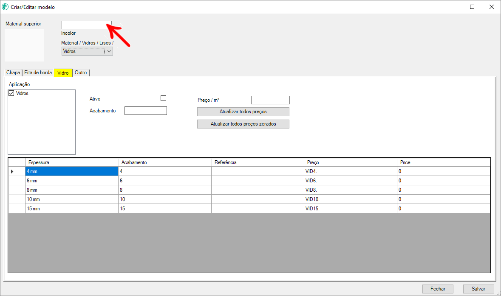
Task: Focus the Acabamento text field
Action: [145, 111]
